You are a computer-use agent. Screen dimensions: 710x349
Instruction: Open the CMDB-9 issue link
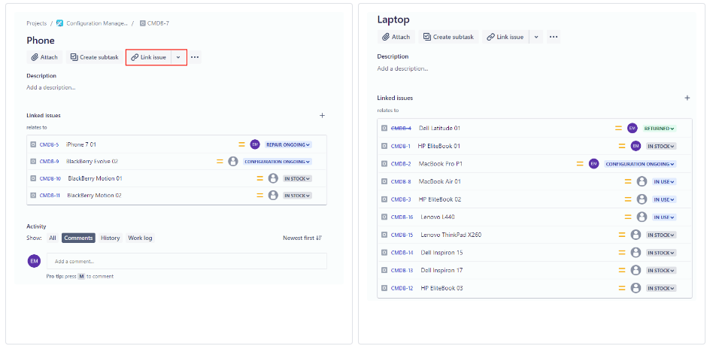tap(49, 162)
